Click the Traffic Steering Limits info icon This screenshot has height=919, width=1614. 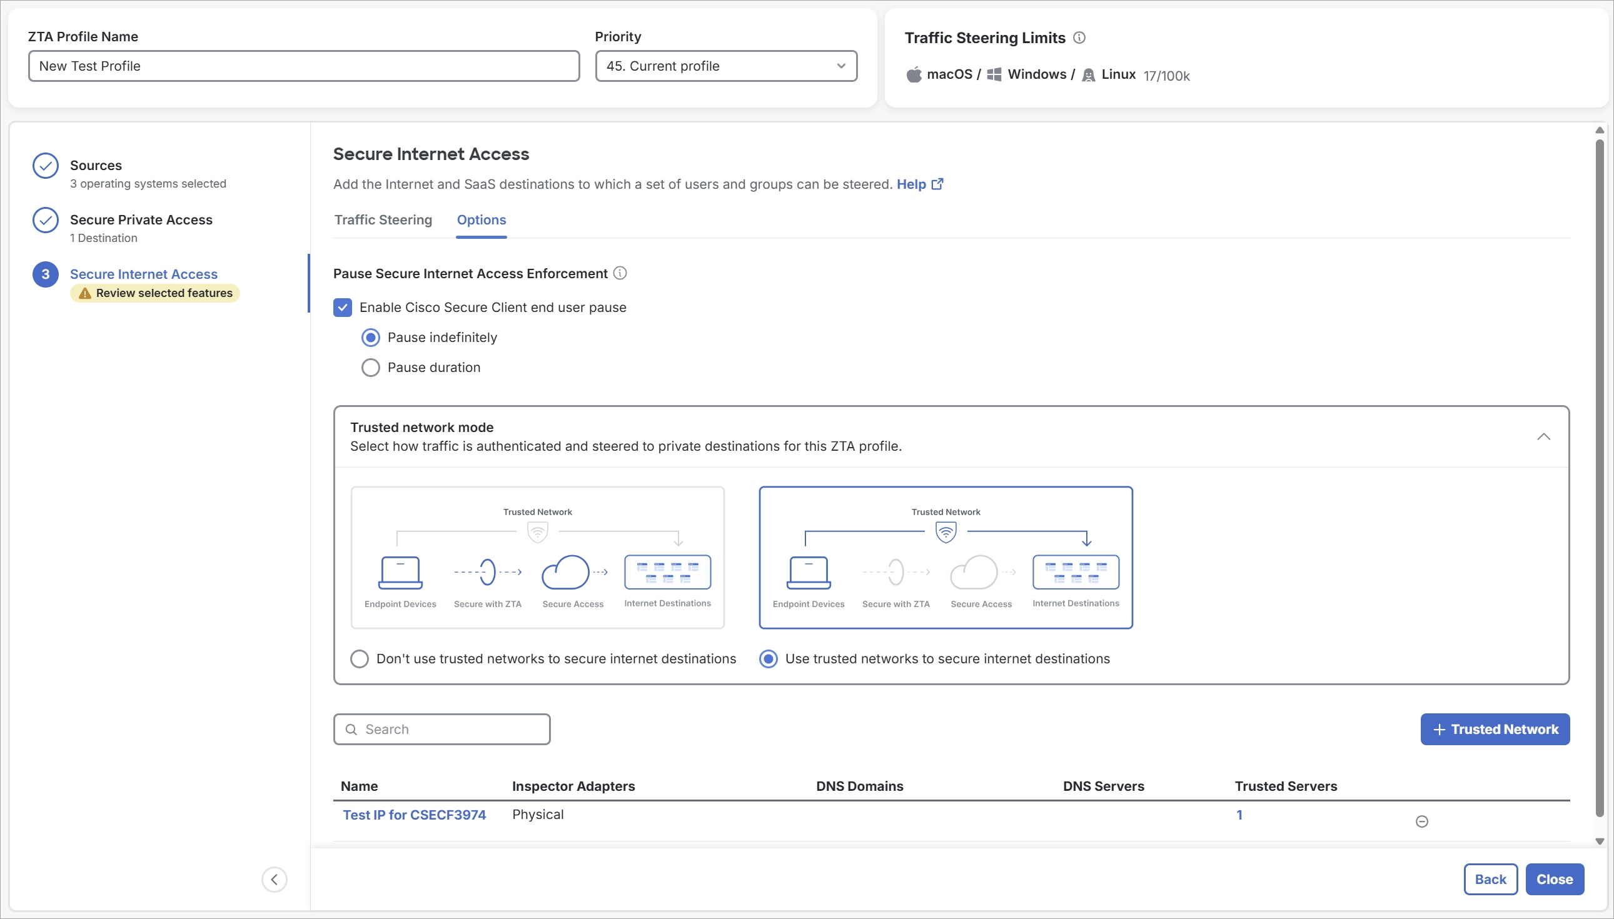tap(1079, 38)
